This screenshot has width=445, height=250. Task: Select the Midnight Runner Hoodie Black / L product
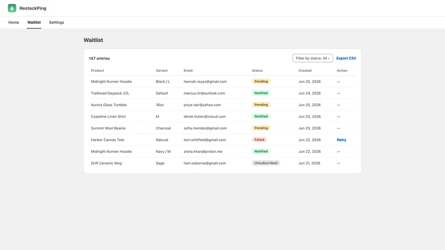(x=111, y=82)
